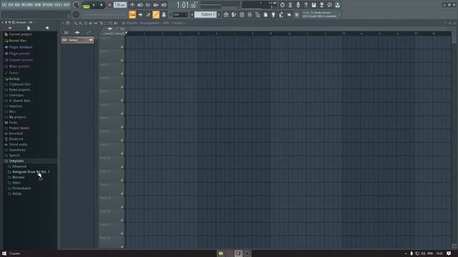Toggle the metronome button
458x257 pixels.
coord(132,5)
